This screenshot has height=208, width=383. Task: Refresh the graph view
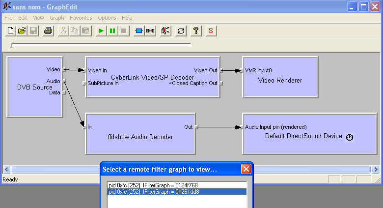click(x=181, y=31)
